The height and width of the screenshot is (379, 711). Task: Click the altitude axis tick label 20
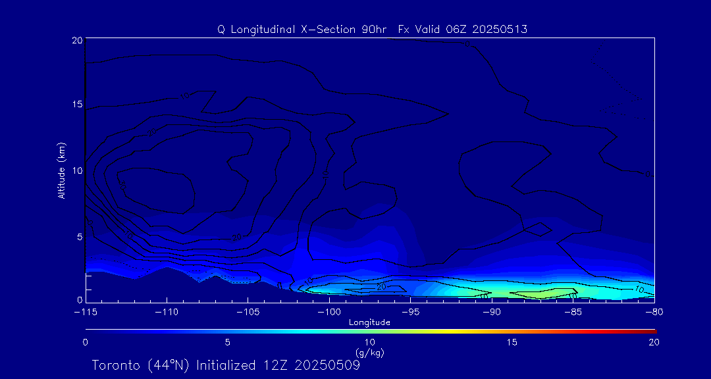coord(77,40)
